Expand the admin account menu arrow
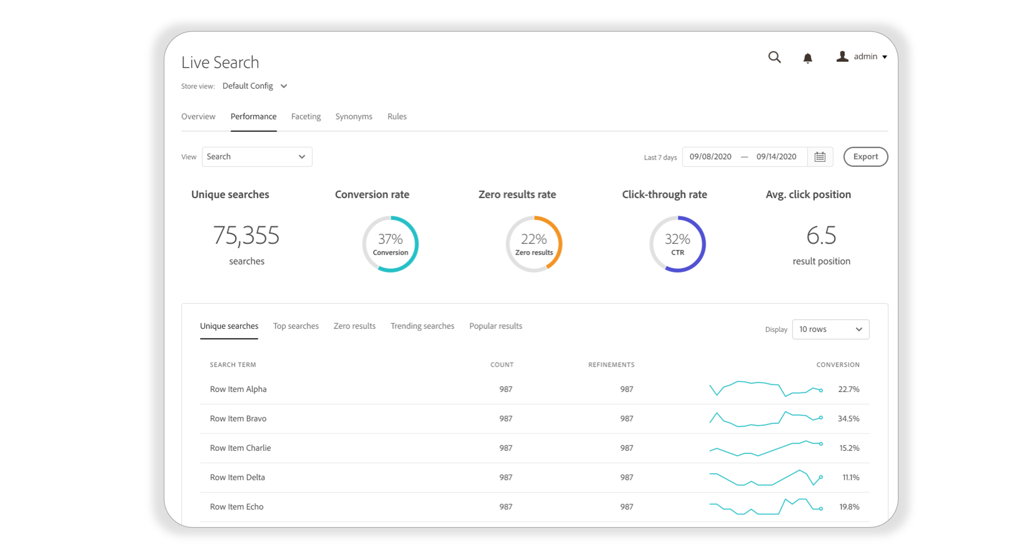This screenshot has height=560, width=1031. click(884, 57)
